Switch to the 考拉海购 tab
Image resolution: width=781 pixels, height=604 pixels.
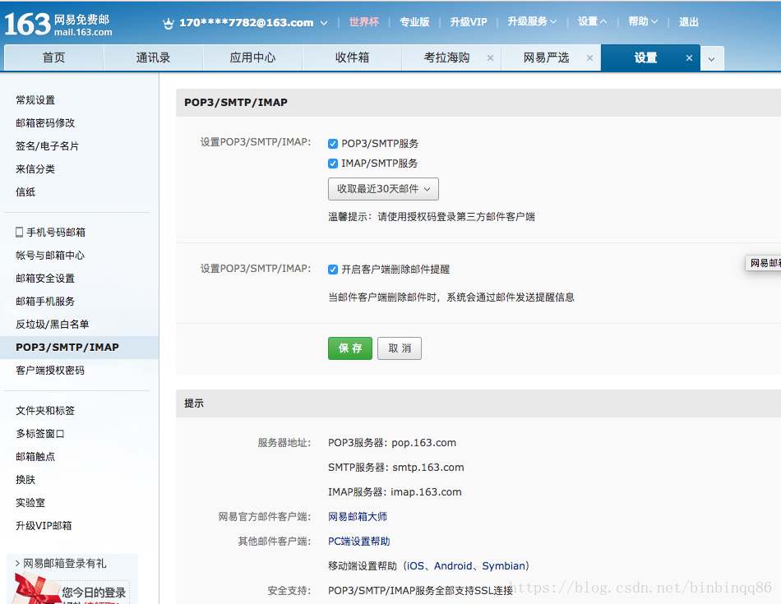[x=446, y=58]
